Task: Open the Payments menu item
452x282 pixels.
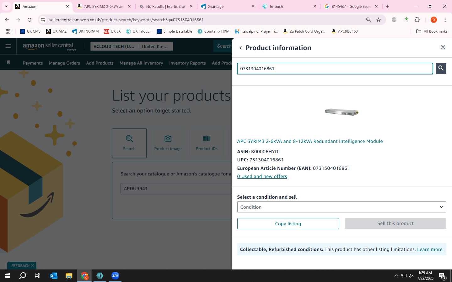Action: click(x=33, y=63)
